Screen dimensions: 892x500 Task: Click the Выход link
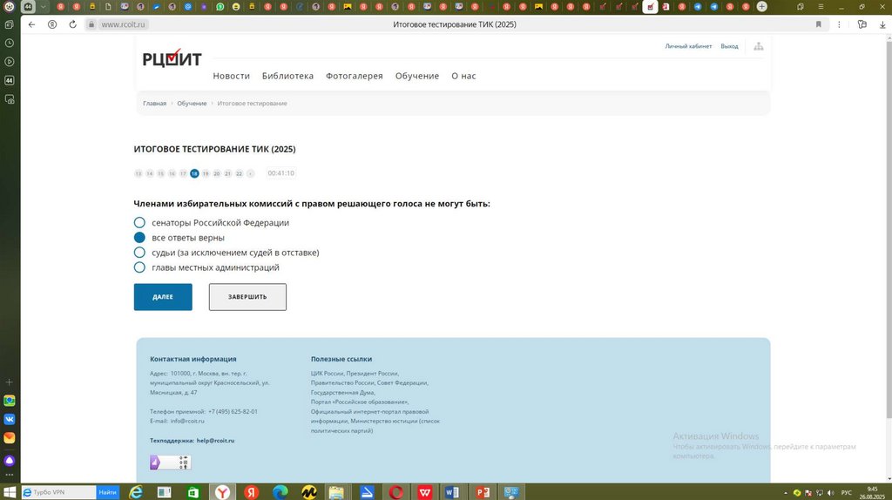[x=729, y=46]
